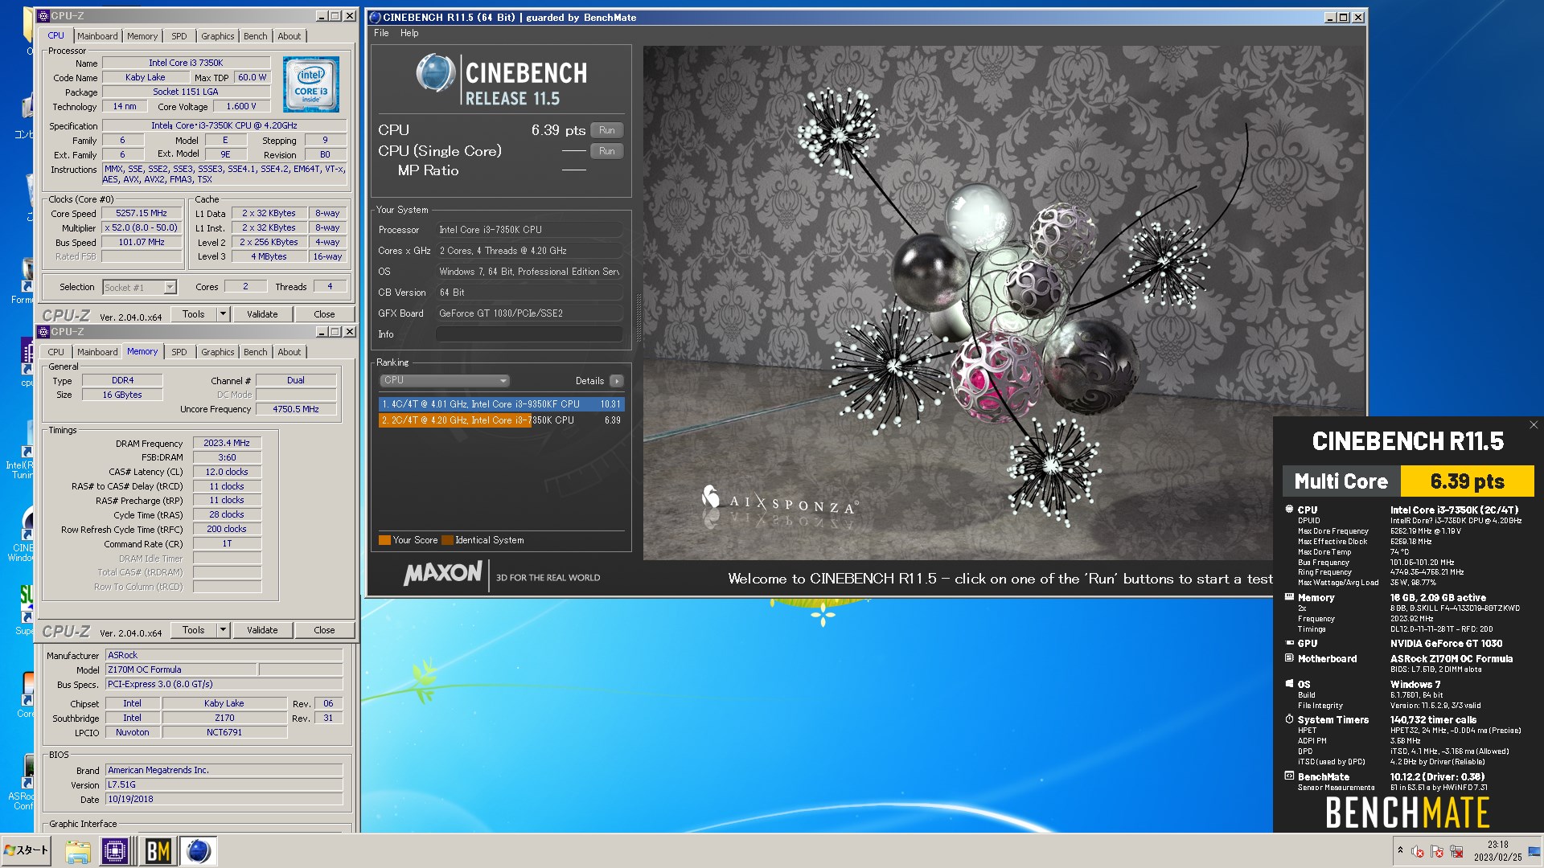The image size is (1544, 868).
Task: Click Close button in top CPU-Z window
Action: [324, 314]
